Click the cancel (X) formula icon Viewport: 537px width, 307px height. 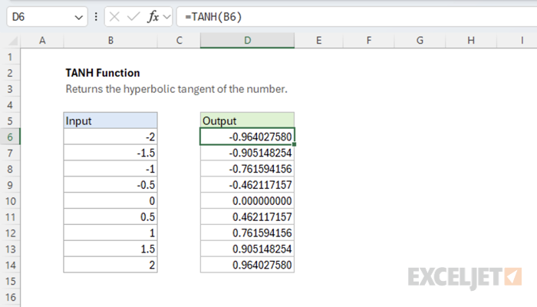tap(114, 16)
